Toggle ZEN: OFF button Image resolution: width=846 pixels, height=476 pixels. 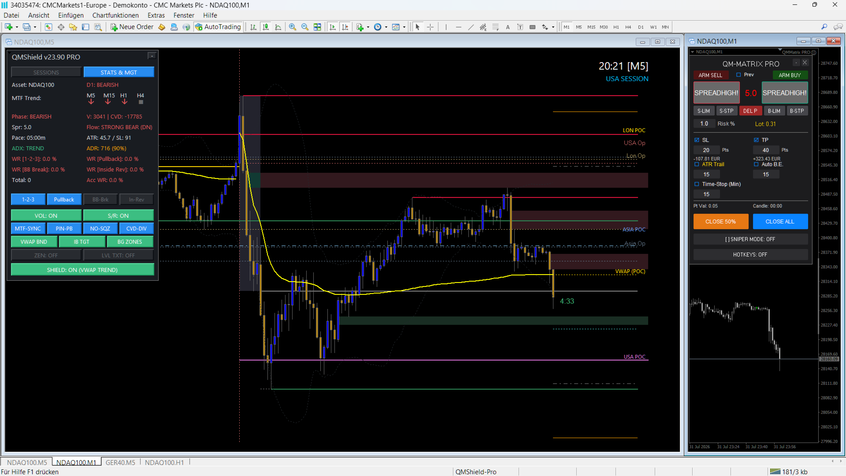(46, 255)
